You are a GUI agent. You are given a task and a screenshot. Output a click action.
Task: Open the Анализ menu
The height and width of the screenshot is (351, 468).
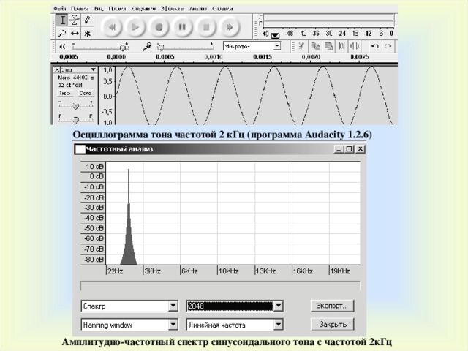coord(198,9)
